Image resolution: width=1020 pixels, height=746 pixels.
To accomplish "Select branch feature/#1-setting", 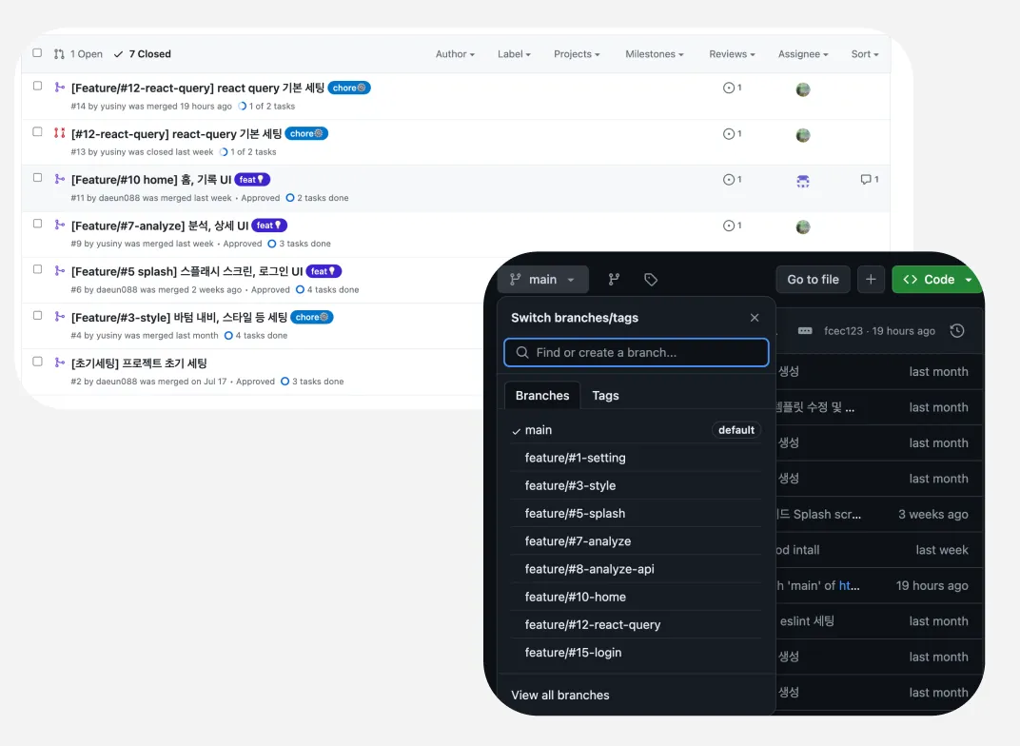I will [x=636, y=458].
